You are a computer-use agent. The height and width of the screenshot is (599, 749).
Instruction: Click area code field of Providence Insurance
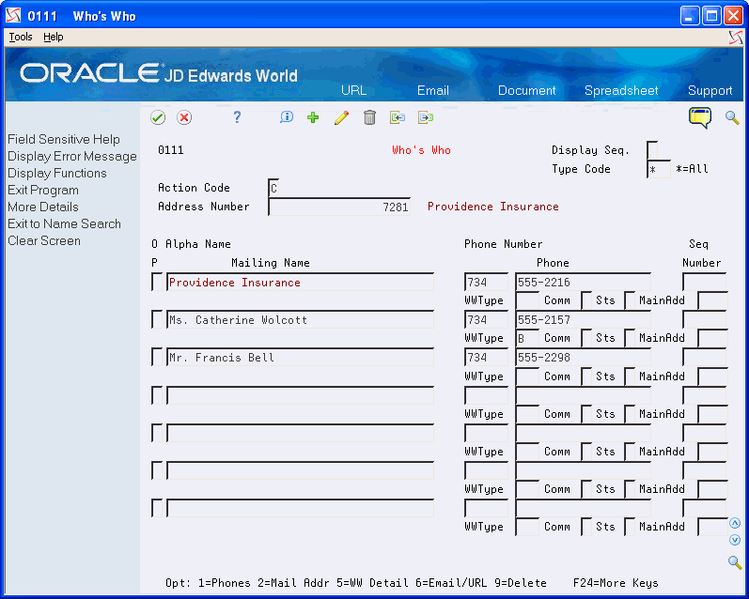pos(486,282)
